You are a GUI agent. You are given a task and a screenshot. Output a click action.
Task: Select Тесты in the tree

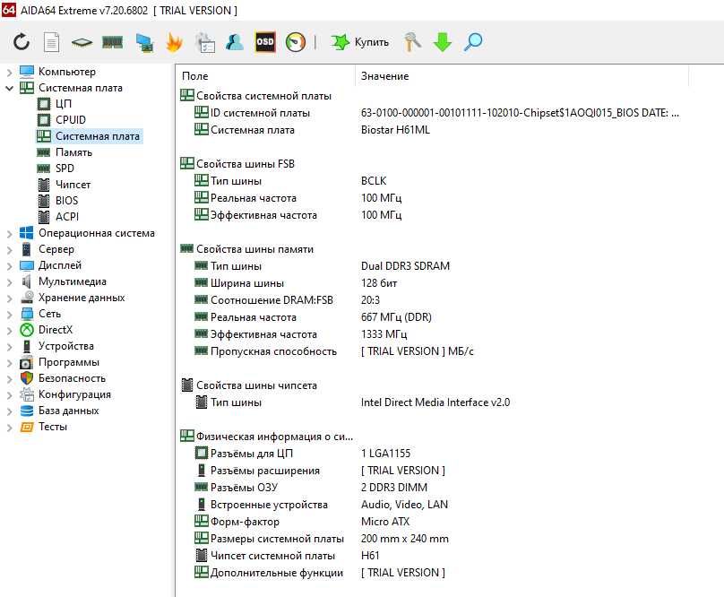(53, 427)
